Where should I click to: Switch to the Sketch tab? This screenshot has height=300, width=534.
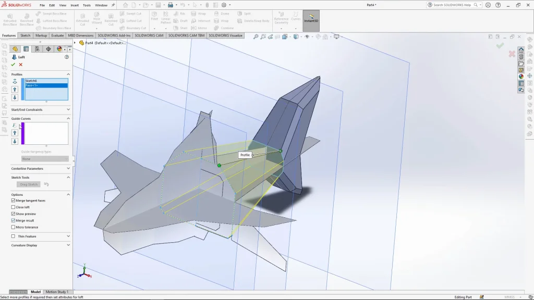(x=25, y=35)
